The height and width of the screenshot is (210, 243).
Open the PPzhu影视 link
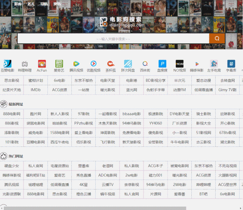click(84, 123)
